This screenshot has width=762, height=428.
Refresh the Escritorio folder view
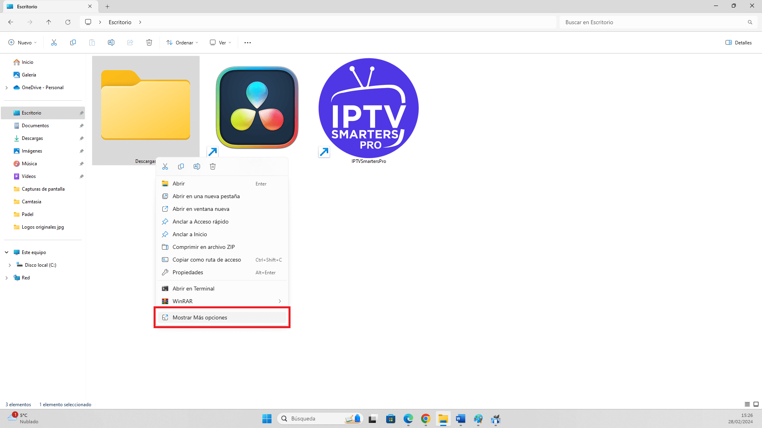tap(68, 22)
